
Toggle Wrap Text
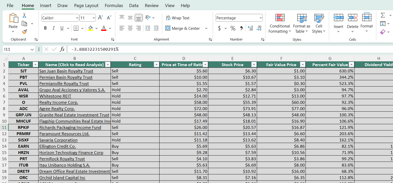(x=178, y=18)
